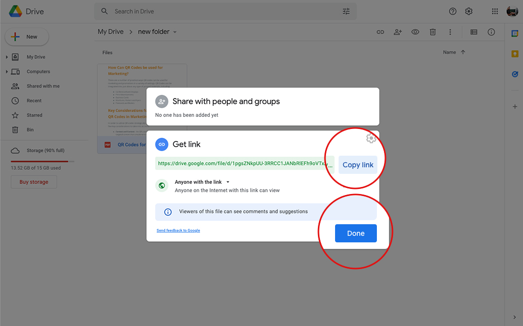Preview file with the eye icon
523x326 pixels.
pyautogui.click(x=415, y=32)
